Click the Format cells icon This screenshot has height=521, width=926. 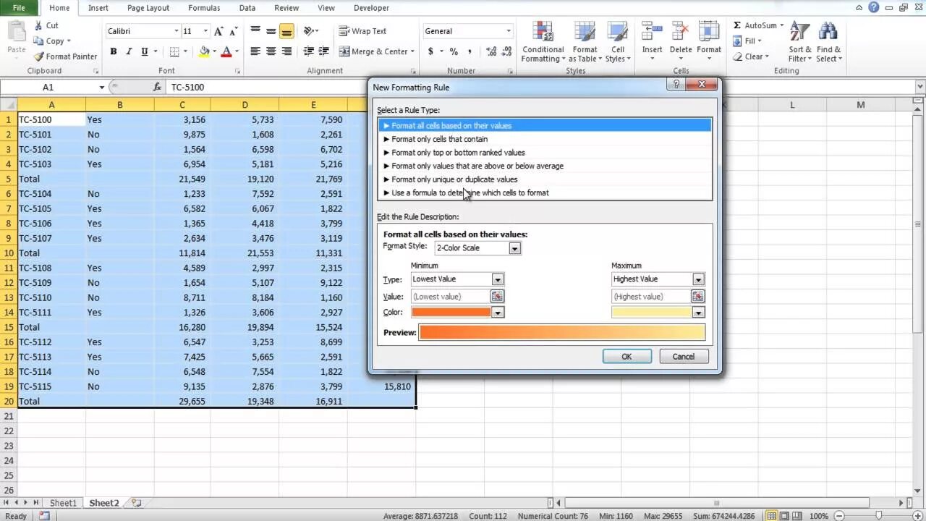tap(709, 31)
